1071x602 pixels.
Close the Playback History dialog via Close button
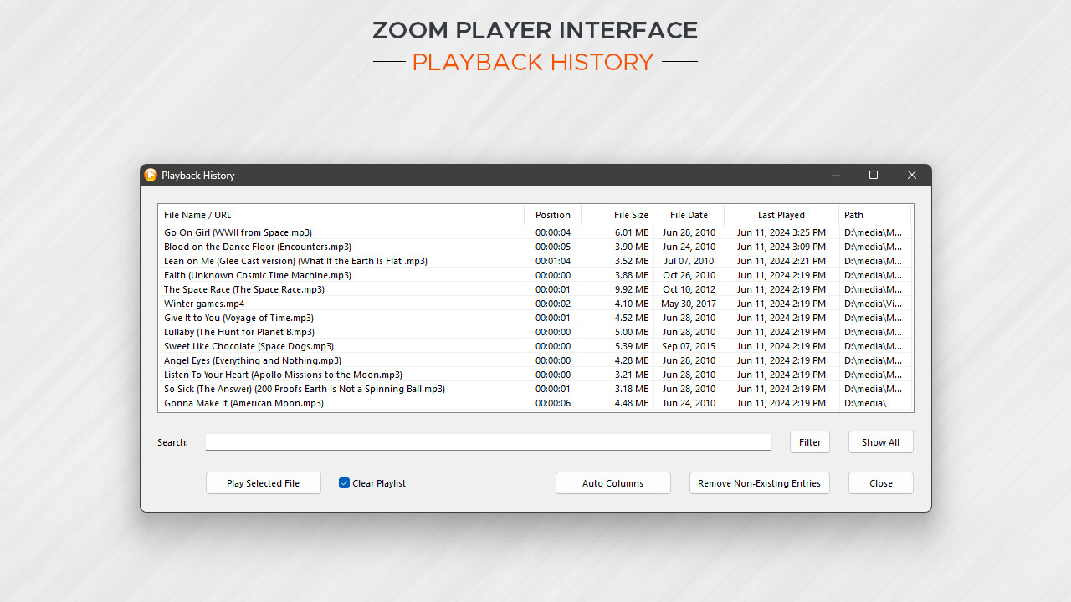[880, 482]
